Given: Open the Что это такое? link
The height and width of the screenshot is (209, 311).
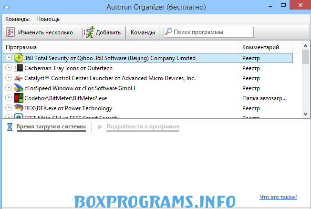Looking at the screenshot, I should 278,197.
